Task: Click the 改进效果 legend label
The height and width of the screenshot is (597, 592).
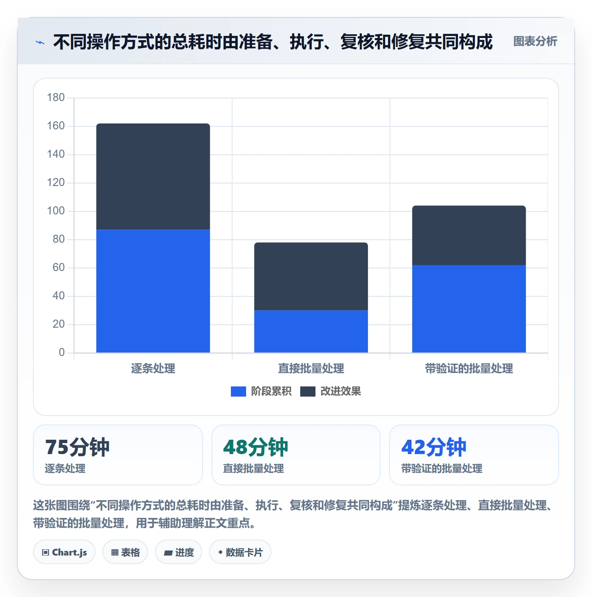Action: pos(340,392)
